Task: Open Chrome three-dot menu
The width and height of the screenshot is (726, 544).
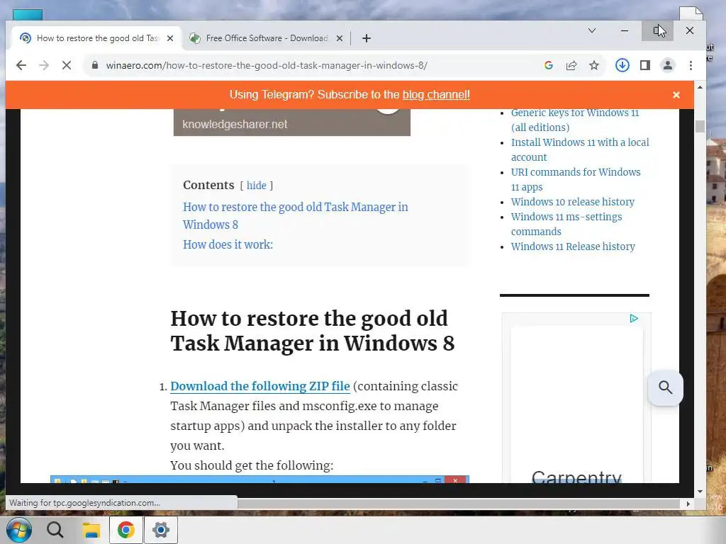Action: [x=691, y=65]
